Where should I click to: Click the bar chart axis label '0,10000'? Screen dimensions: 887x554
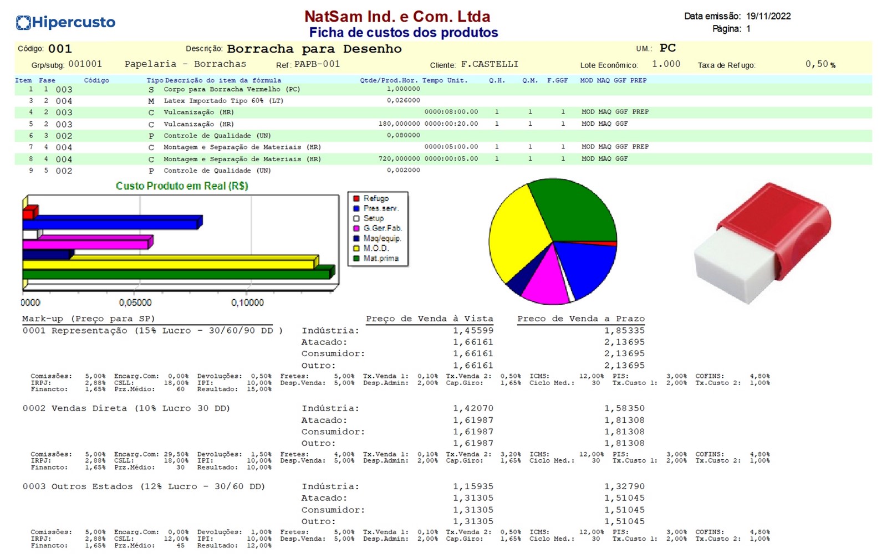247,302
